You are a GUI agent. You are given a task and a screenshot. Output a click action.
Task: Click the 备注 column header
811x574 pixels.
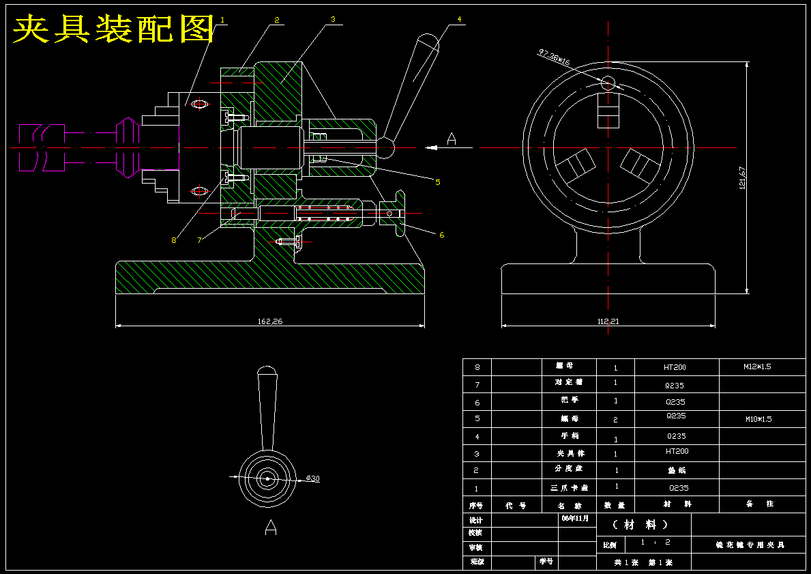click(x=760, y=504)
